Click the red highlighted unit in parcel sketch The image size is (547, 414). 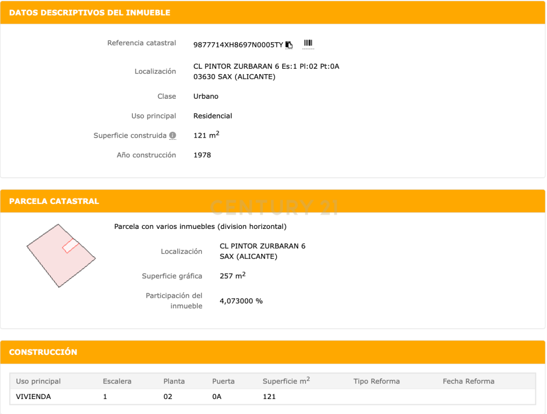point(71,246)
